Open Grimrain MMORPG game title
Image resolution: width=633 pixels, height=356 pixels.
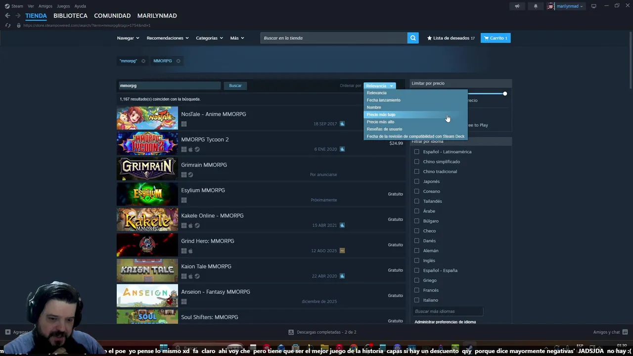pyautogui.click(x=204, y=165)
